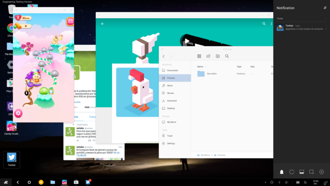The image size is (330, 186).
Task: Open My Remix storage in sidebar
Action: [175, 122]
